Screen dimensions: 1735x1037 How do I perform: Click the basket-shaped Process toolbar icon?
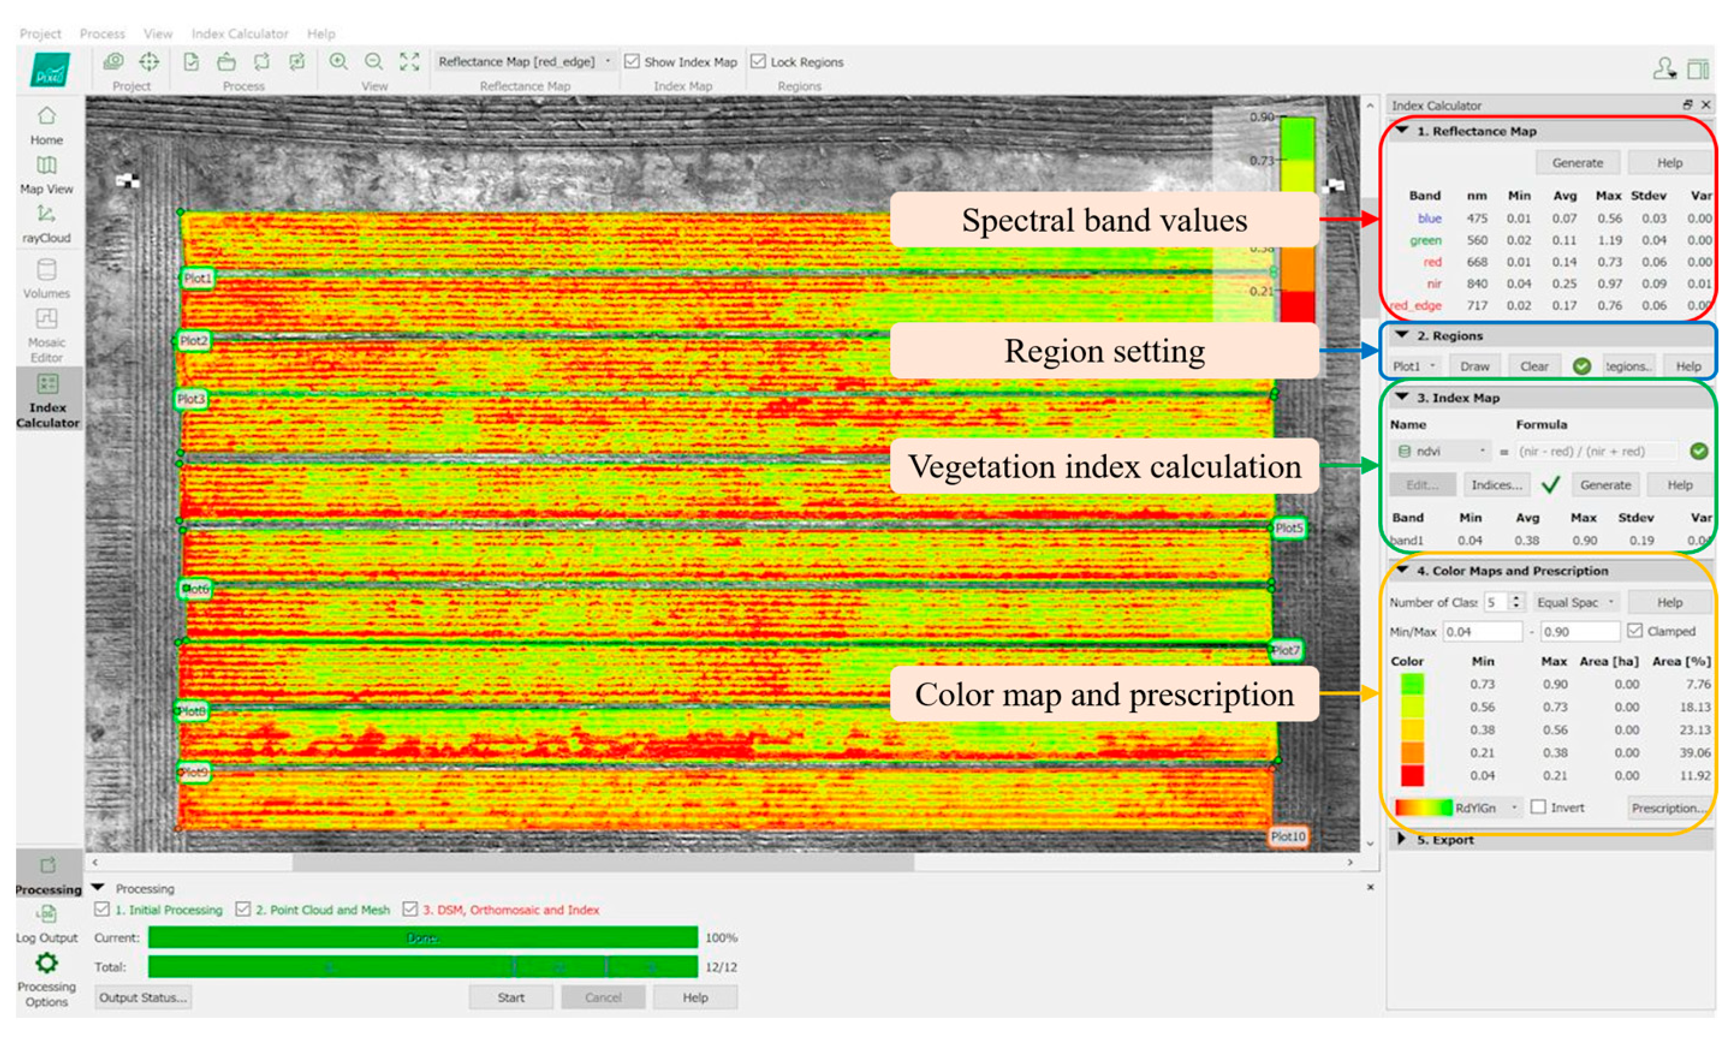226,61
